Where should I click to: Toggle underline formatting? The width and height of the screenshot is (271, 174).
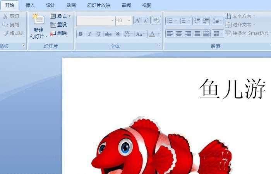click(x=99, y=34)
